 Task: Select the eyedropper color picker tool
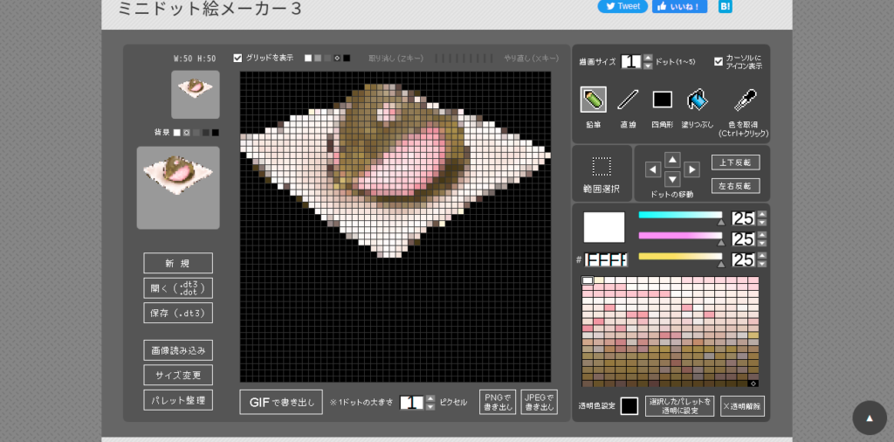point(745,100)
